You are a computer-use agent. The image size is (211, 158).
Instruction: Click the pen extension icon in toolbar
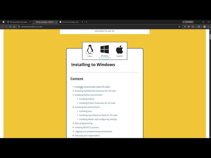pyautogui.click(x=185, y=27)
